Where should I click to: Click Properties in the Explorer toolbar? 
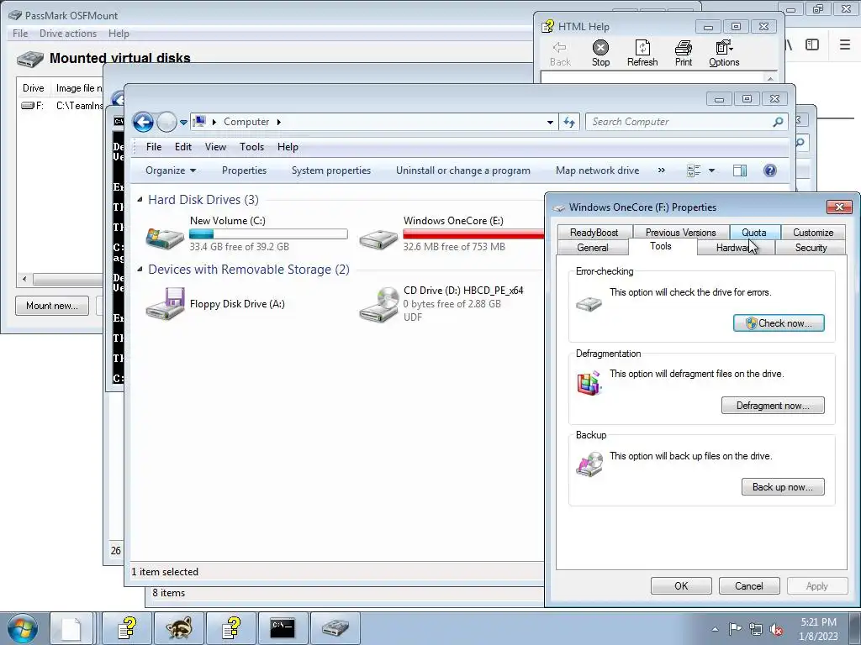(244, 170)
